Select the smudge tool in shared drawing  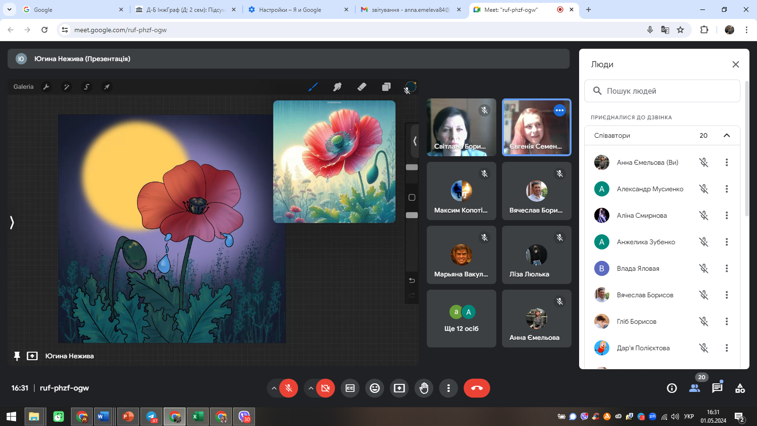coord(337,87)
